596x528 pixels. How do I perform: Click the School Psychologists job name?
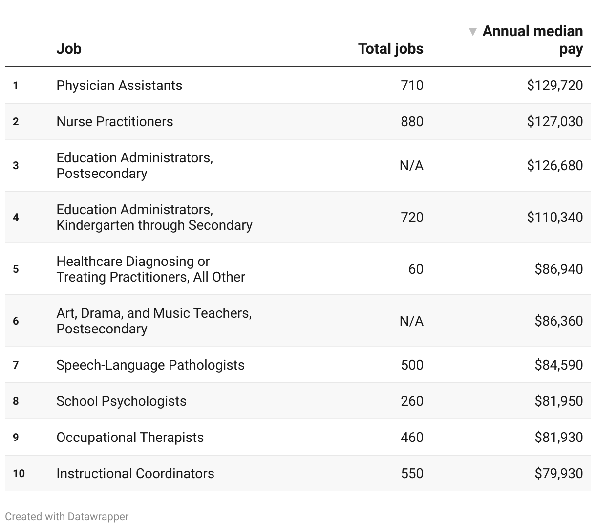coord(121,401)
